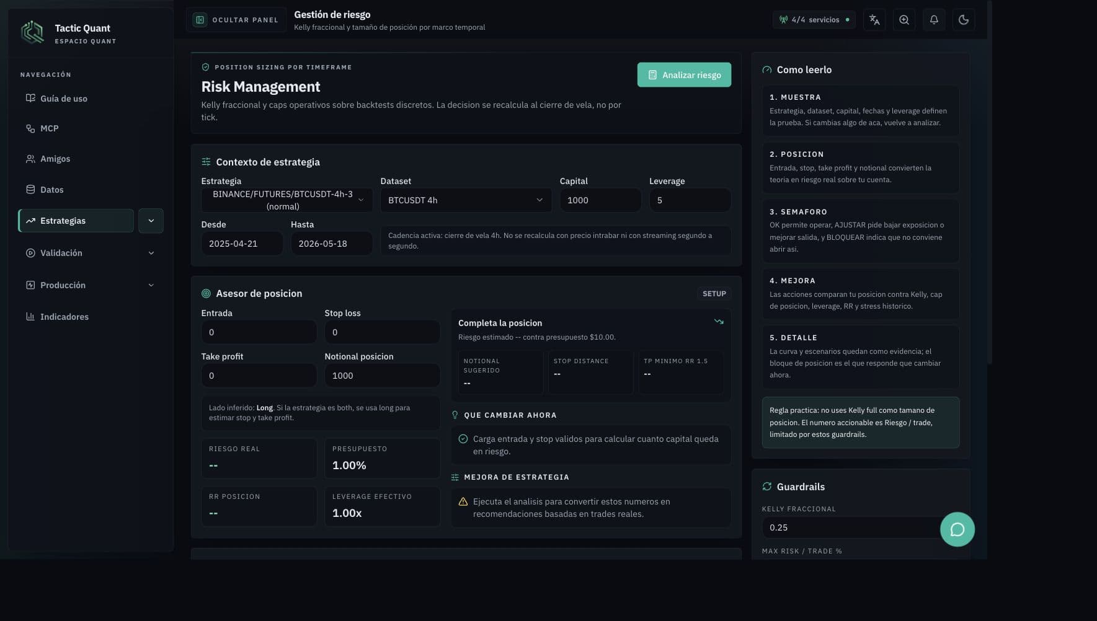The image size is (1097, 621).
Task: Click the sliders icon by Mejora de estrategia
Action: tap(455, 477)
